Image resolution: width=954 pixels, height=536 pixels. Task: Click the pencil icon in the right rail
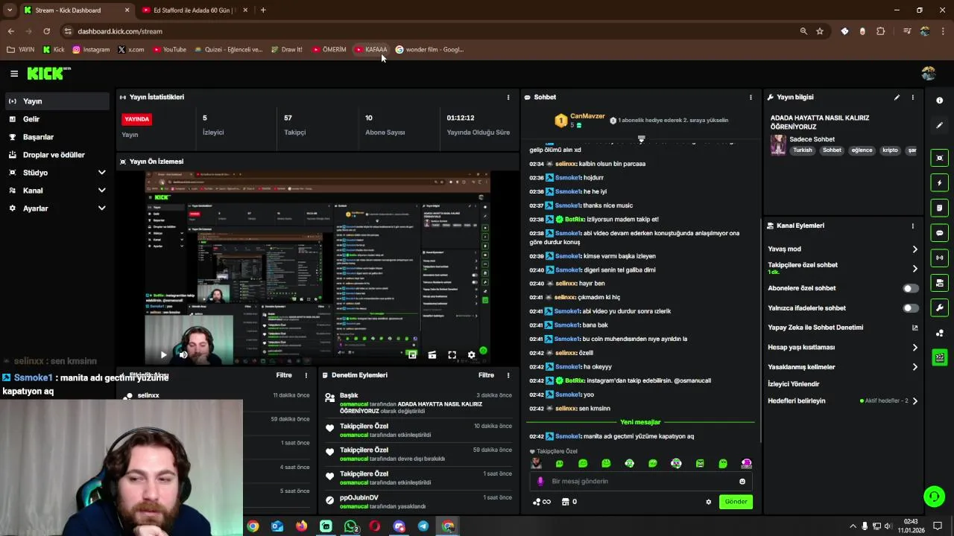939,125
